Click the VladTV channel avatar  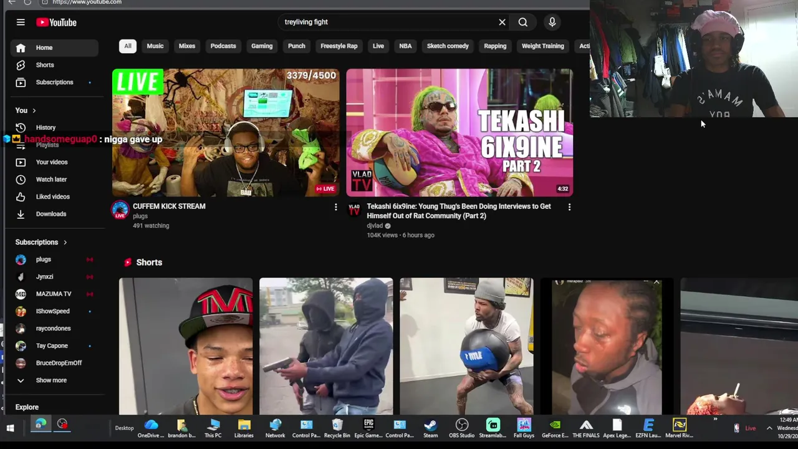pyautogui.click(x=354, y=210)
